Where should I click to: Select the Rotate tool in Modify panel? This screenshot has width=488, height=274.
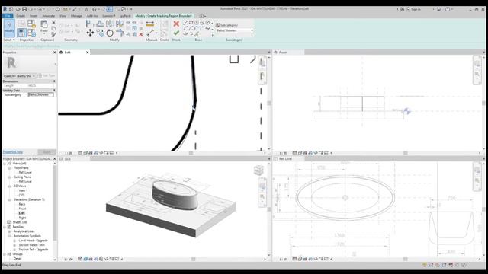(110, 33)
